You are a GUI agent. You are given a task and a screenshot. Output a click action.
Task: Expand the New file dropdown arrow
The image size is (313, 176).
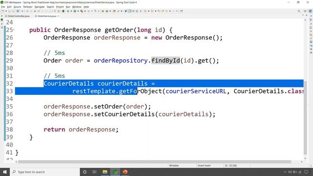[6, 11]
